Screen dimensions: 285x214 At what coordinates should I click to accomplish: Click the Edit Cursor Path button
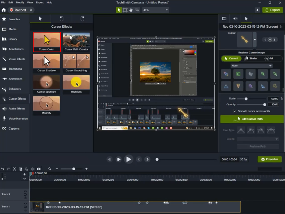[252, 119]
